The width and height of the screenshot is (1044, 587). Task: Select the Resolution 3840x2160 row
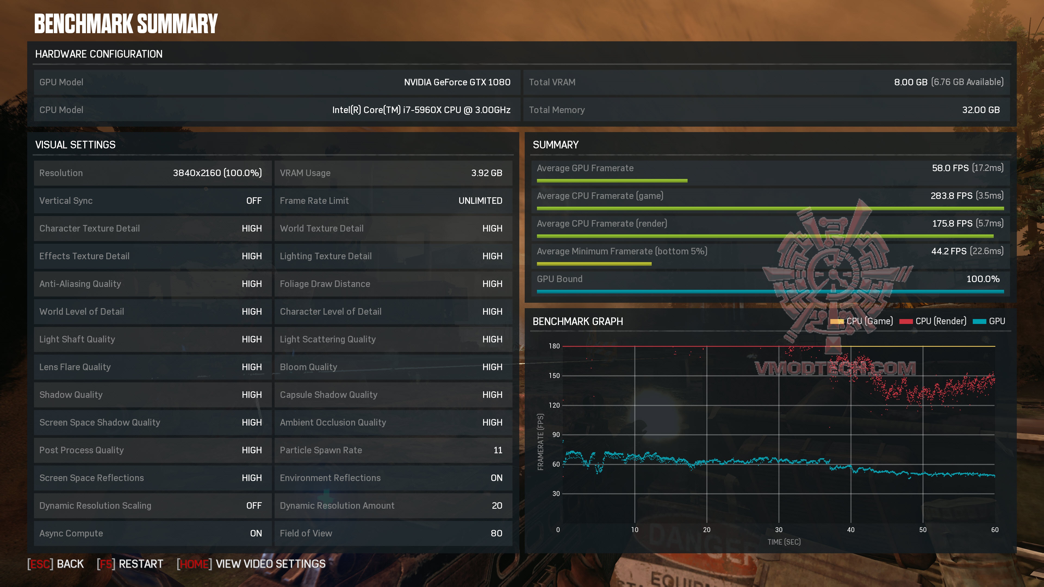[152, 173]
